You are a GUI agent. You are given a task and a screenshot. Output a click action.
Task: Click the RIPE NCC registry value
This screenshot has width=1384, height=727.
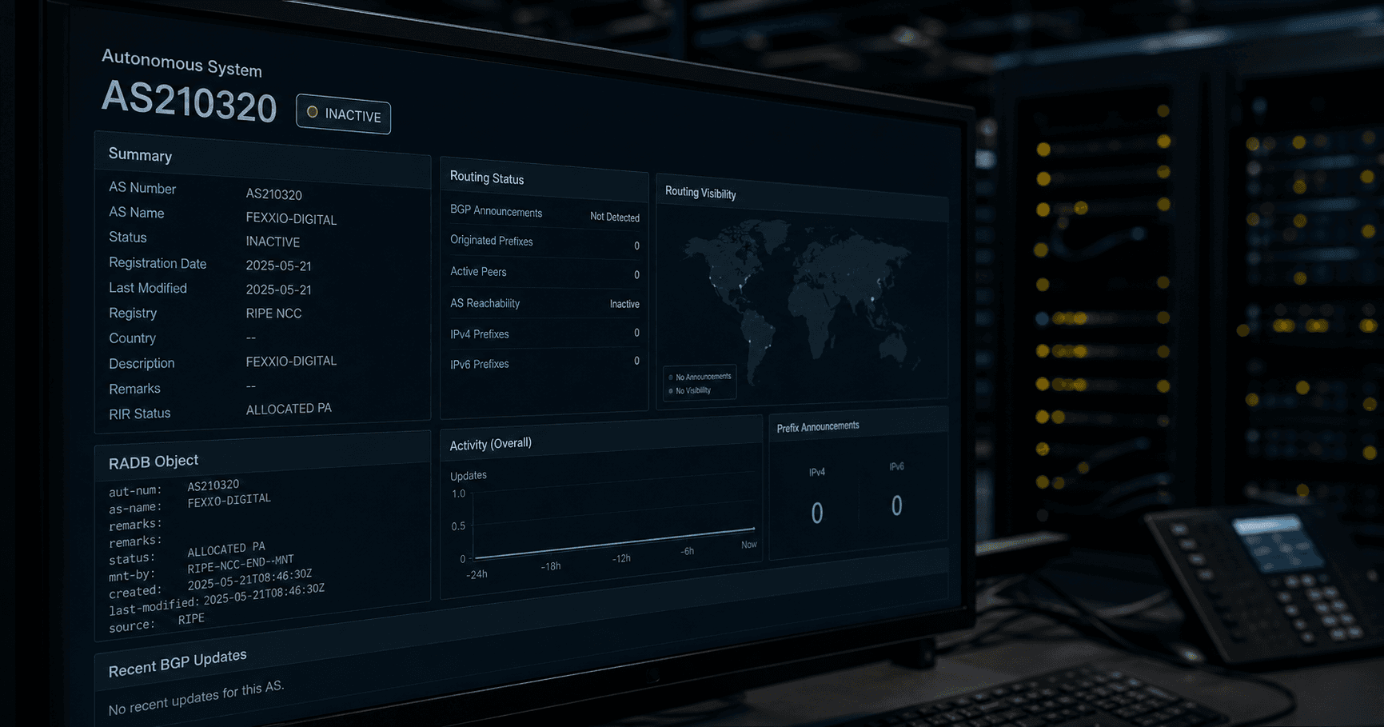tap(273, 314)
